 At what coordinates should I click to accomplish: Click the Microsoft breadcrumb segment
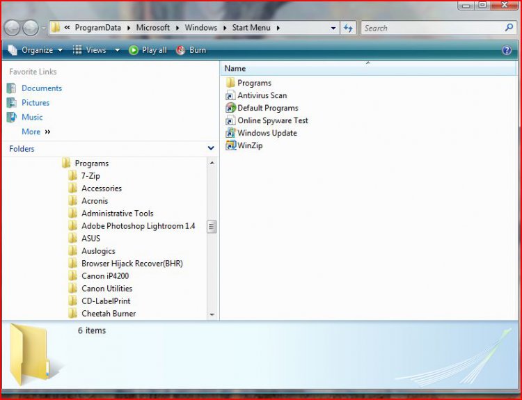click(x=153, y=28)
